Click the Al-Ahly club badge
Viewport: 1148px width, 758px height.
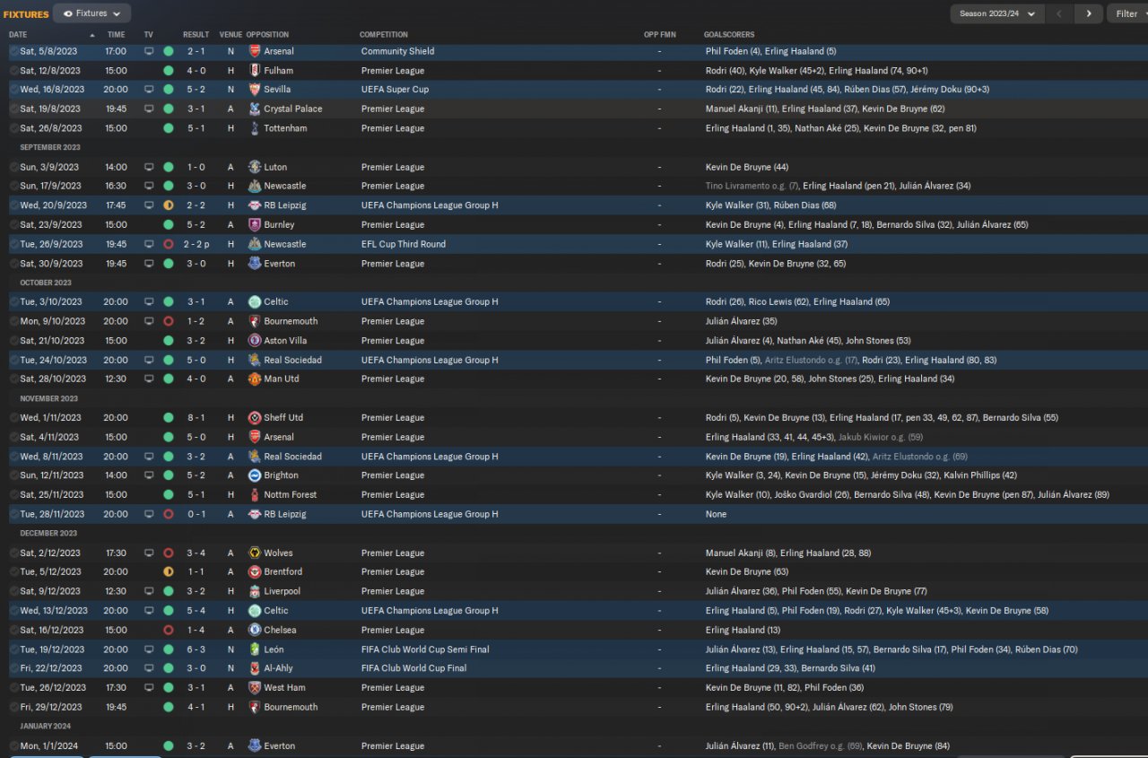click(x=255, y=668)
